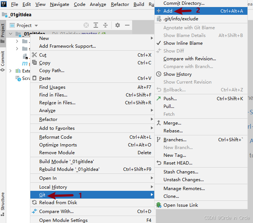Viewport: 253px width, 223px height.
Task: Collapse the _01gitIdea root tree node
Action: (10, 34)
